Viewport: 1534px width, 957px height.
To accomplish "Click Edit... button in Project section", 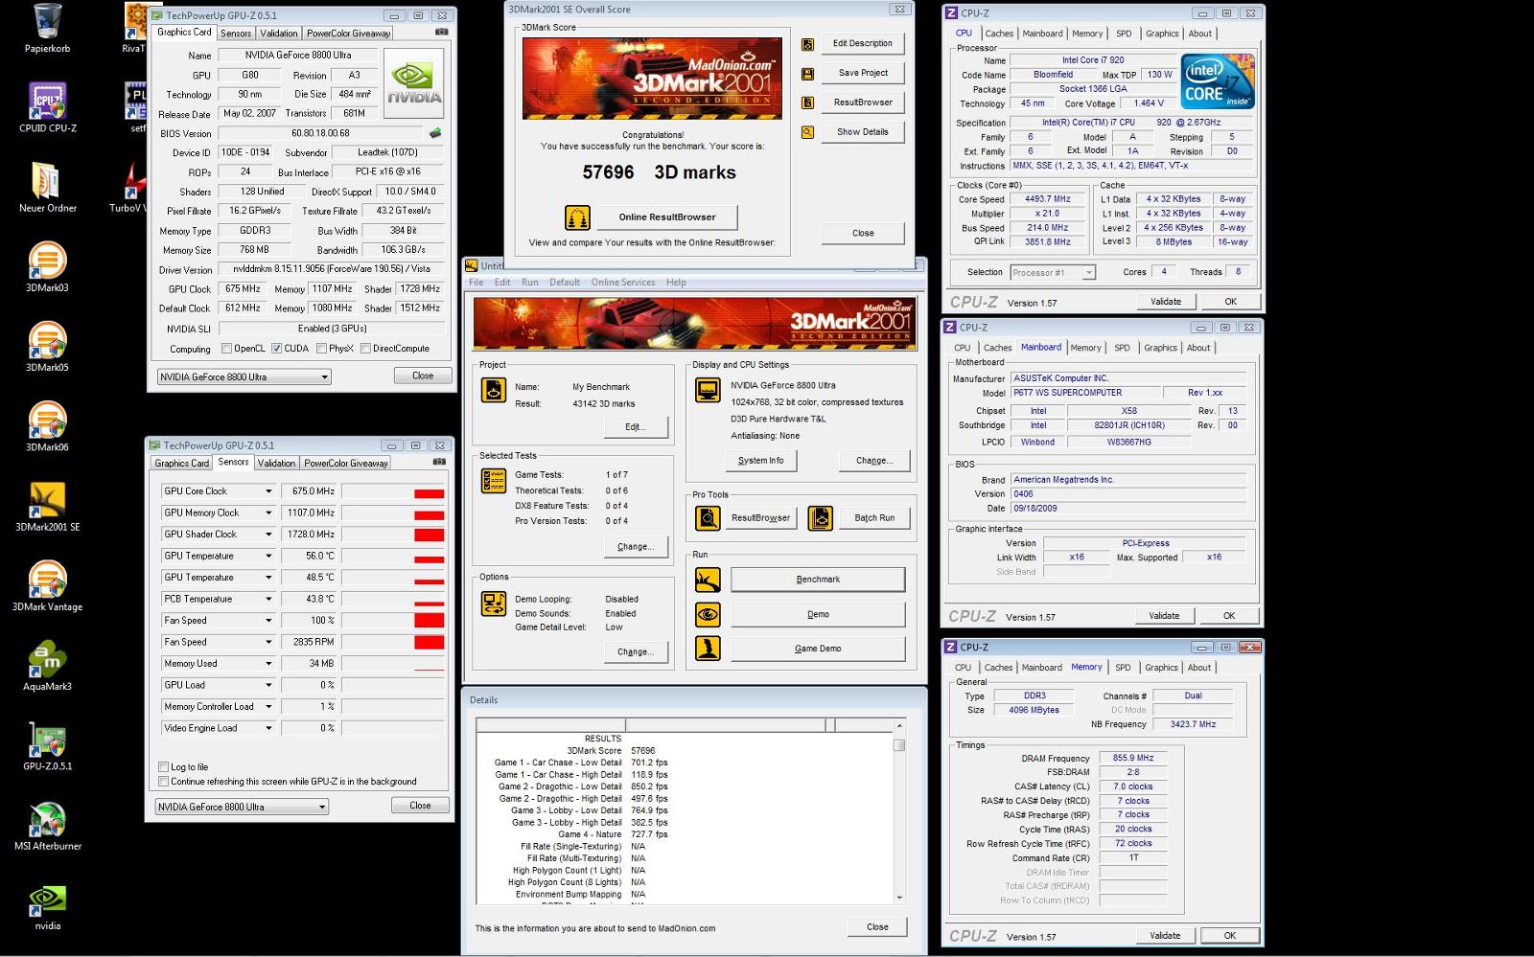I will (635, 427).
